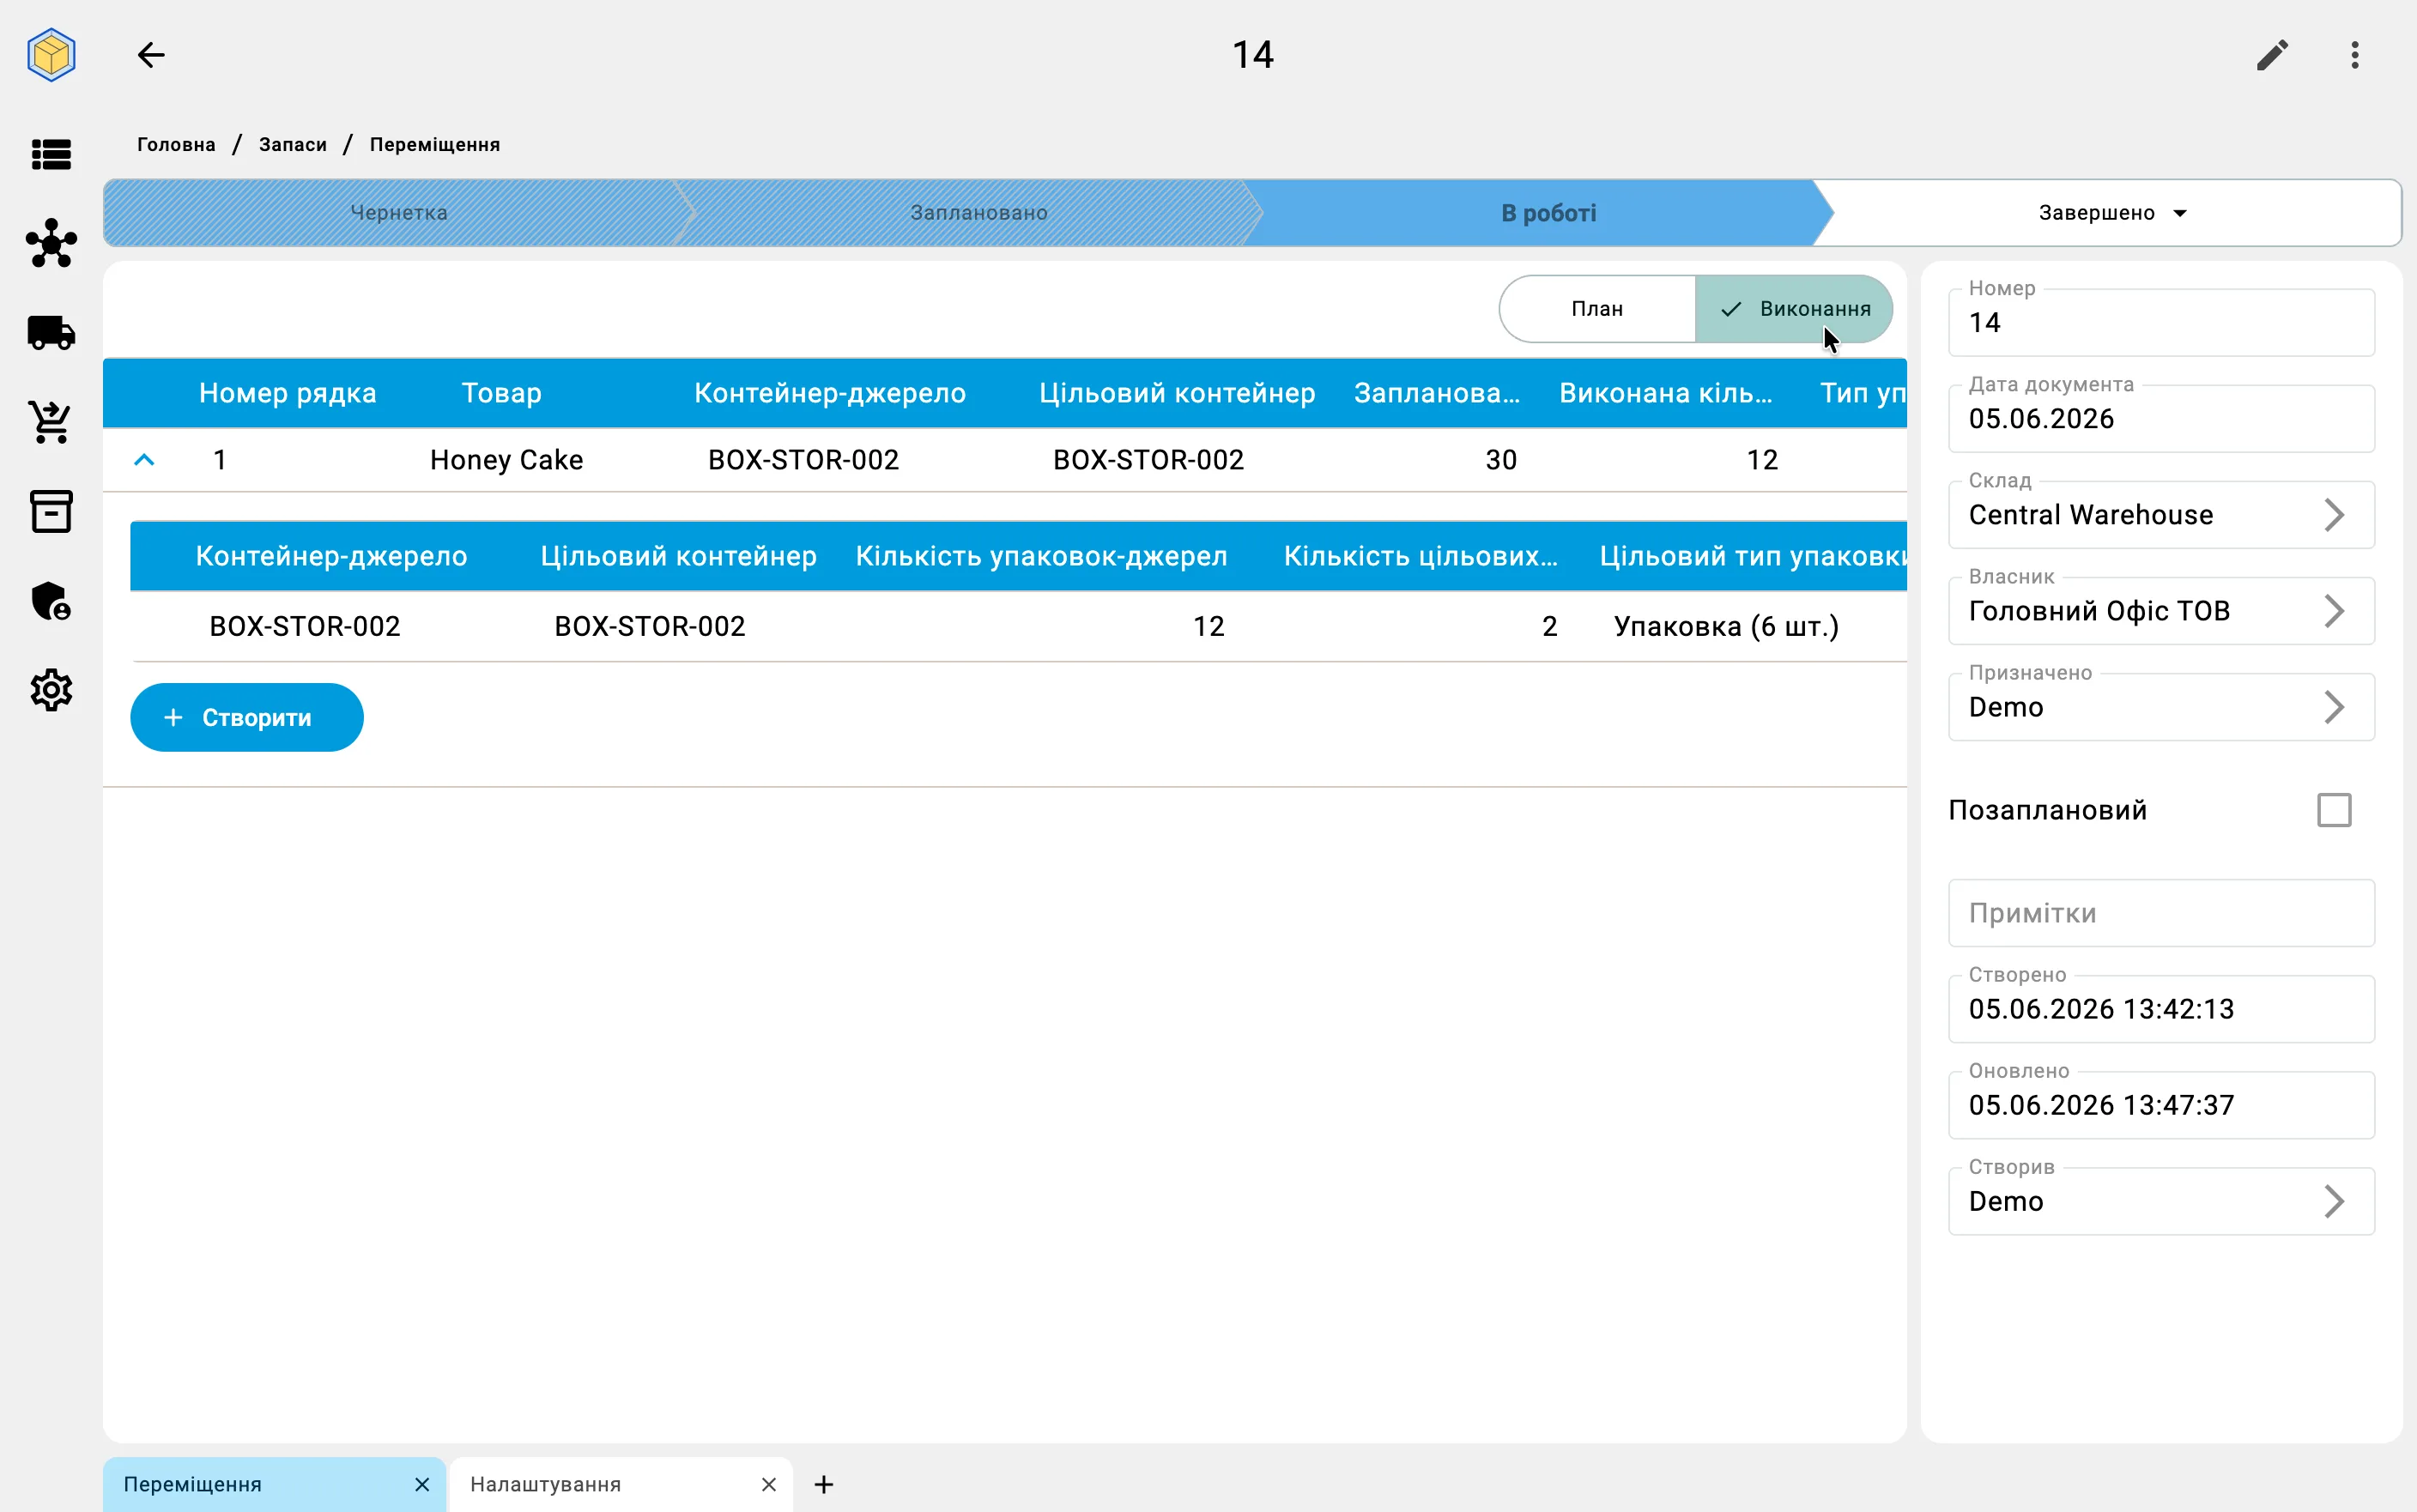Go back with the arrow icon
The height and width of the screenshot is (1512, 2417).
point(151,55)
